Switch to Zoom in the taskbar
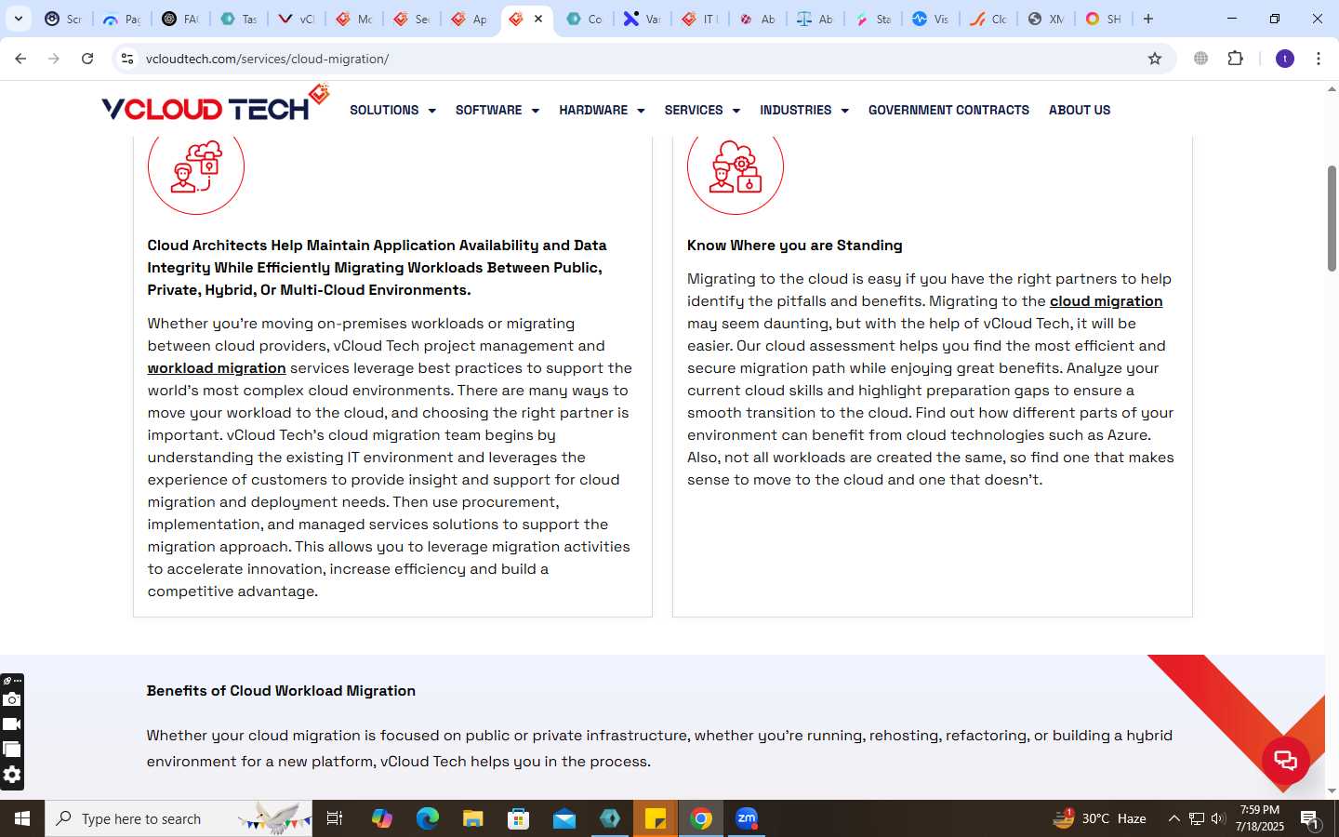The image size is (1339, 837). coord(747,818)
